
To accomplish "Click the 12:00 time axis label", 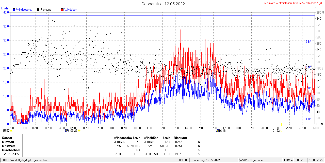I will point(163,128).
